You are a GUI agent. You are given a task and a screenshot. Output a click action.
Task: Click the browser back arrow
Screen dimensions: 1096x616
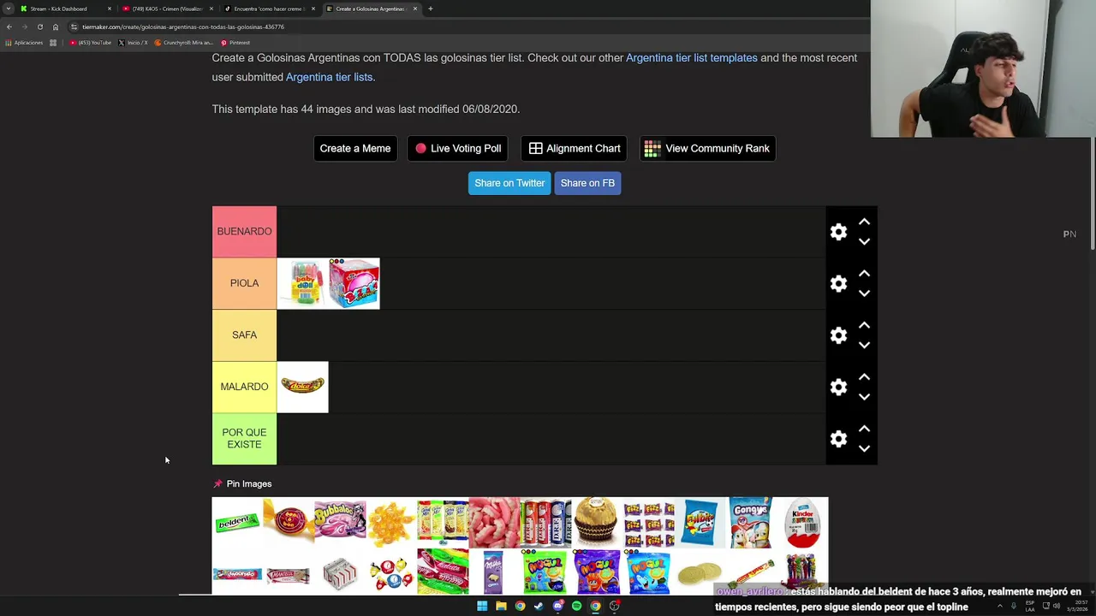click(9, 27)
